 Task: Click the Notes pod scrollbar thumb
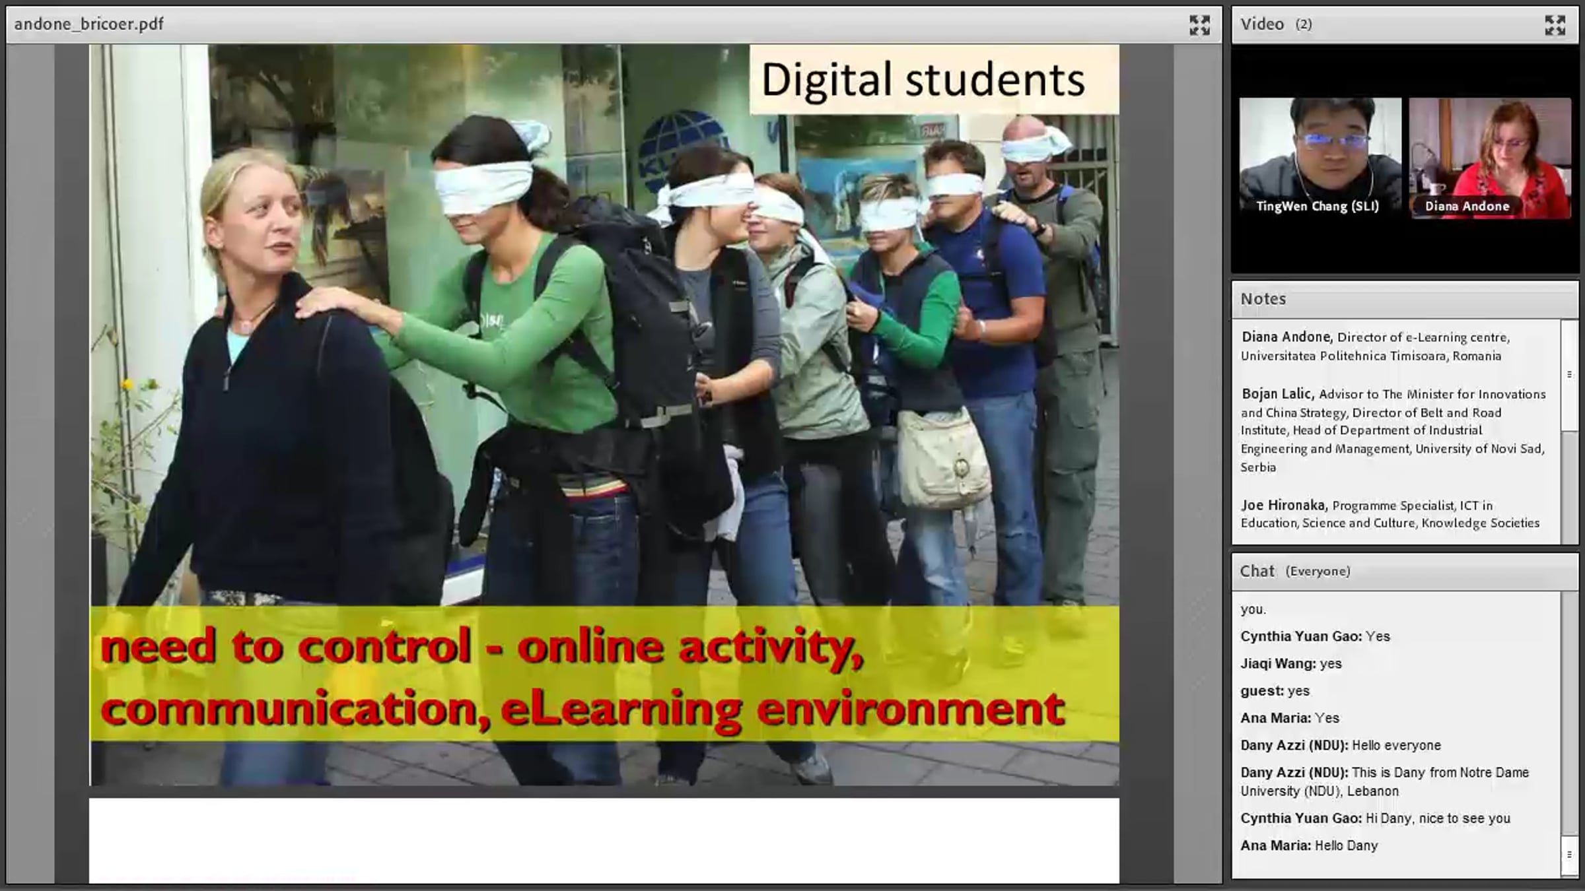1569,375
